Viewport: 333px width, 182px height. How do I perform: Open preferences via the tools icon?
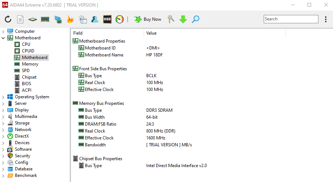[x=171, y=19]
